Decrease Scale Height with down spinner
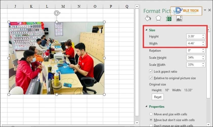 coord(203,59)
